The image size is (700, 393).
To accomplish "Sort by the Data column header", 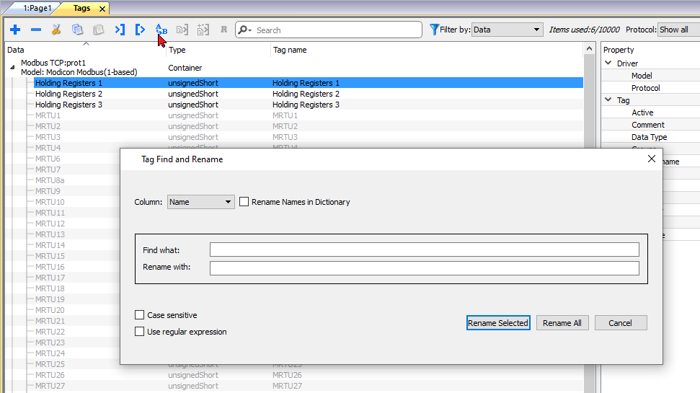I will click(85, 50).
